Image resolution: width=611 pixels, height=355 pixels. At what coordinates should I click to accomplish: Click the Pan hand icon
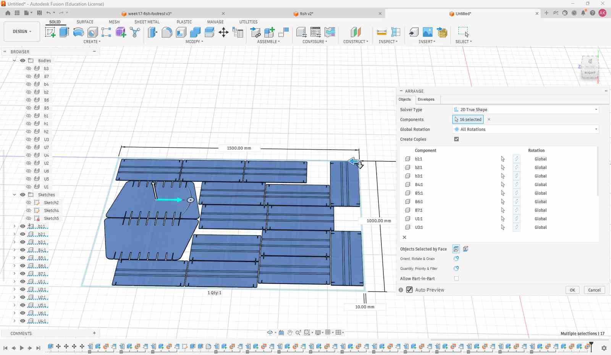click(x=290, y=332)
